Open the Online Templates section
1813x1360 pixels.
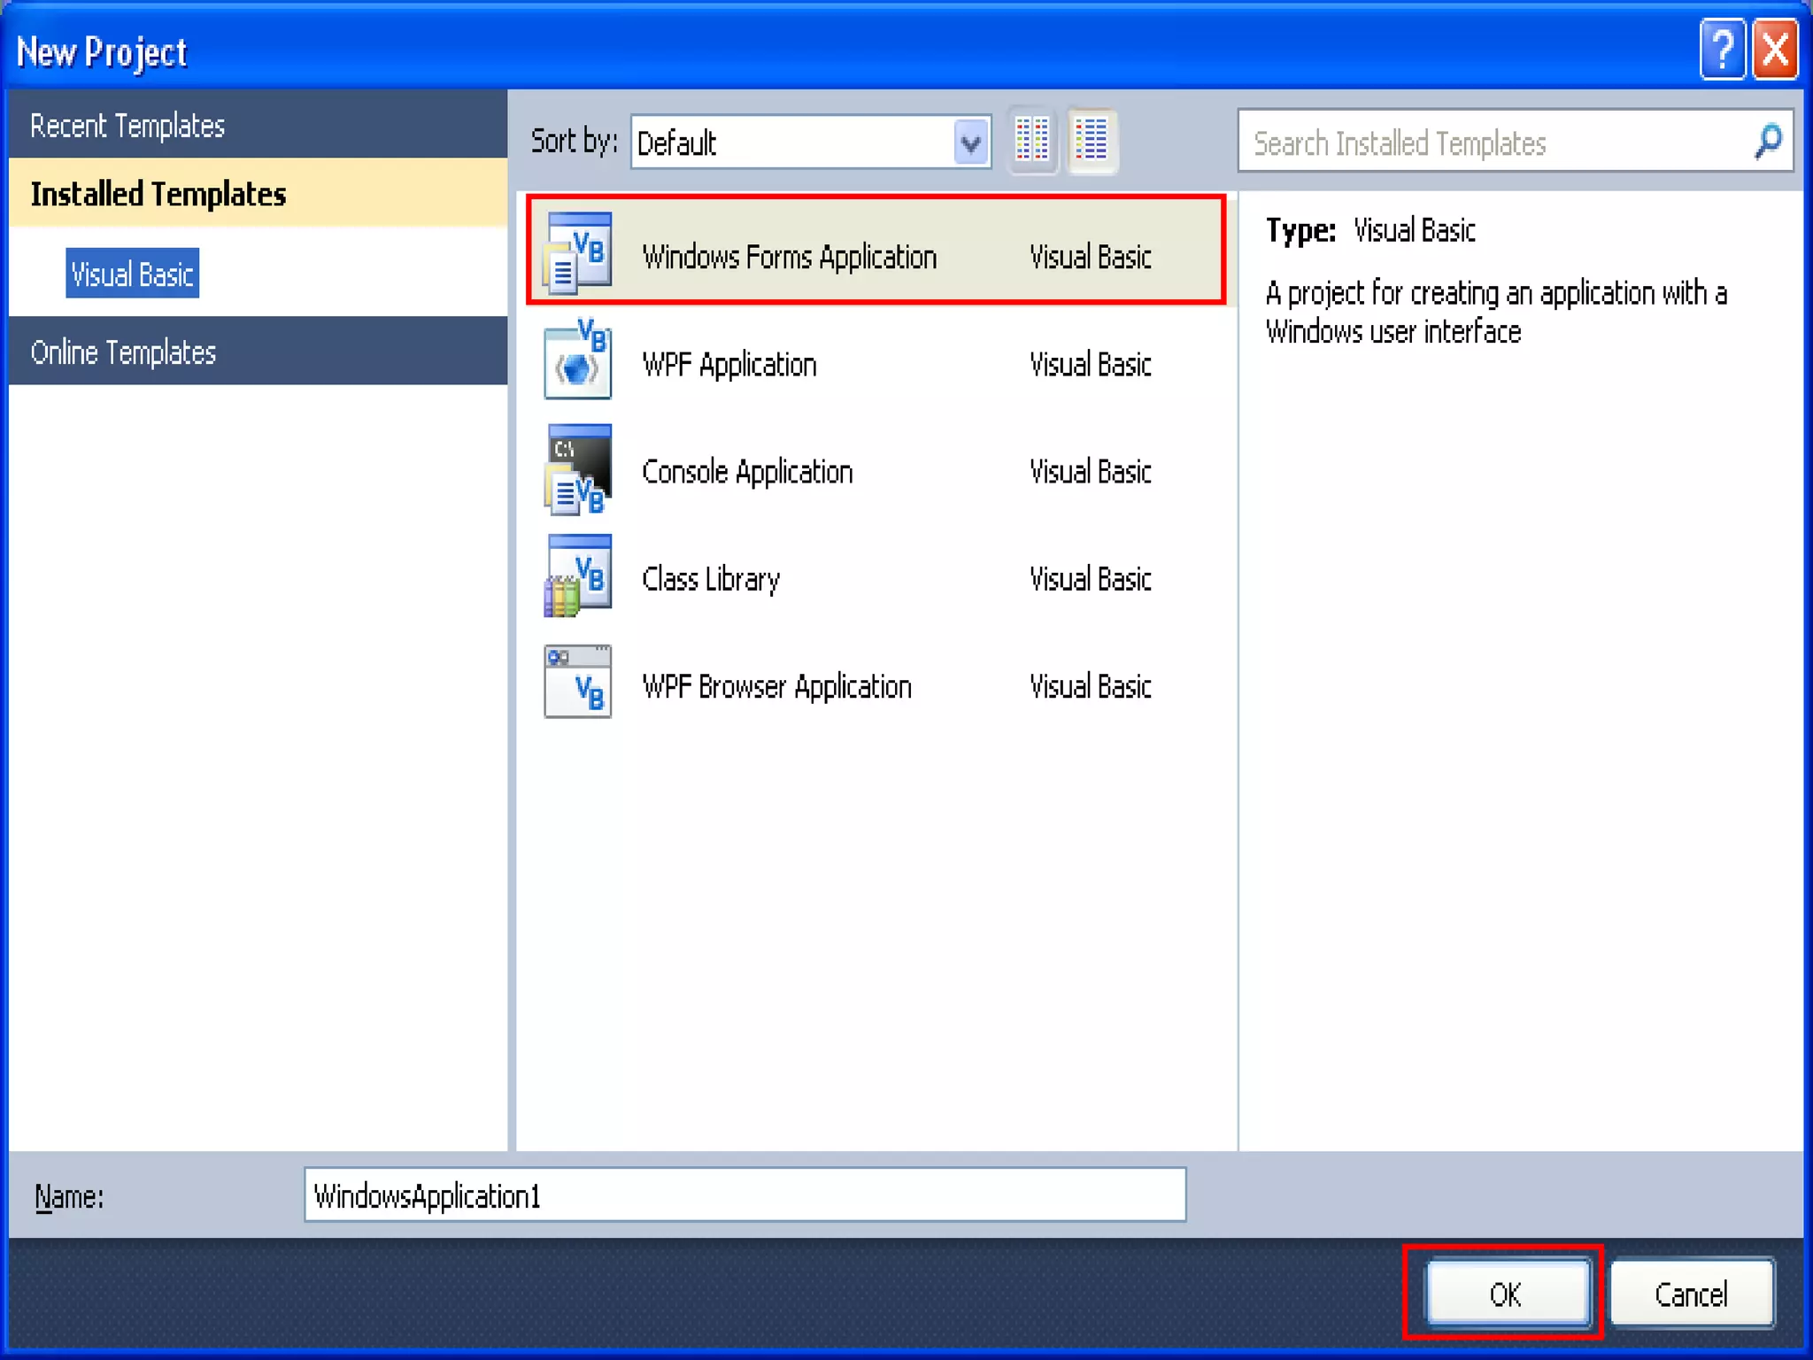point(123,352)
